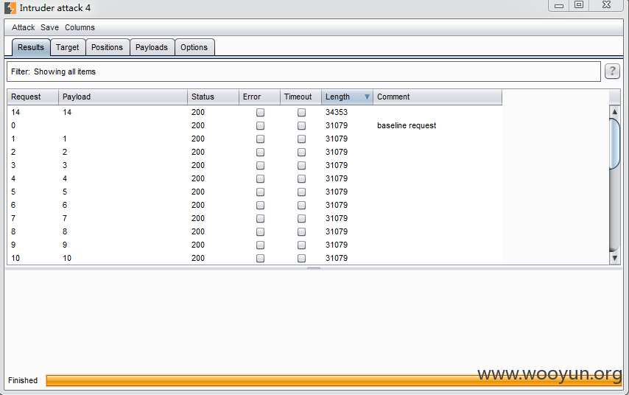Click the Burp Intruder lightning icon in title bar
Viewport: 629px width, 395px height.
10,7
